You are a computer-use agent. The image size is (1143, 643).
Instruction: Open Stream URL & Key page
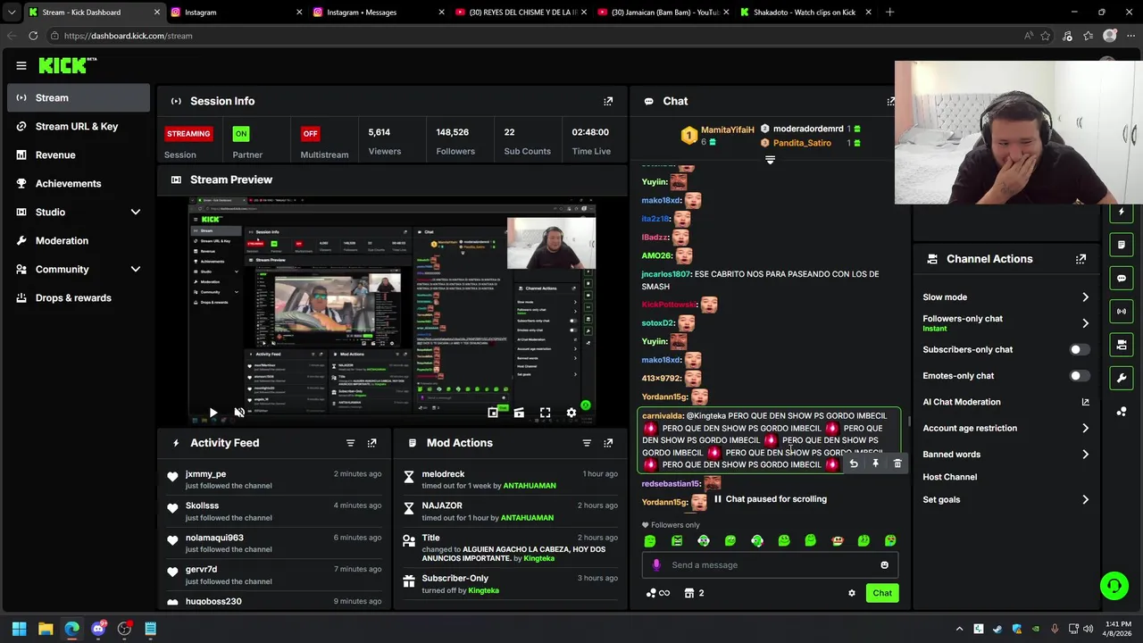pos(79,126)
